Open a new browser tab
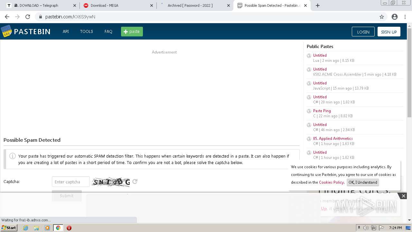This screenshot has width=412, height=232. [x=318, y=5]
